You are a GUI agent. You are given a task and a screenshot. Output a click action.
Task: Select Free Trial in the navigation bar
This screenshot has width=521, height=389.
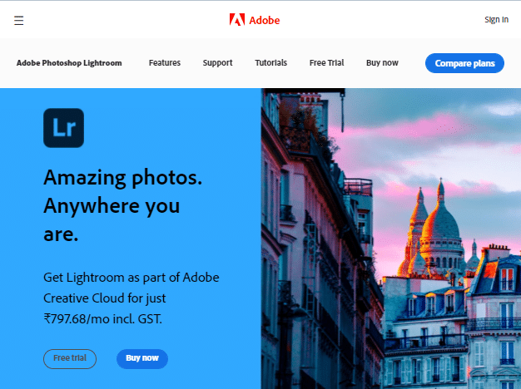(326, 62)
